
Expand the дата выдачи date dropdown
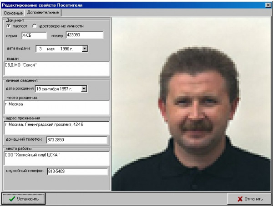pos(84,49)
